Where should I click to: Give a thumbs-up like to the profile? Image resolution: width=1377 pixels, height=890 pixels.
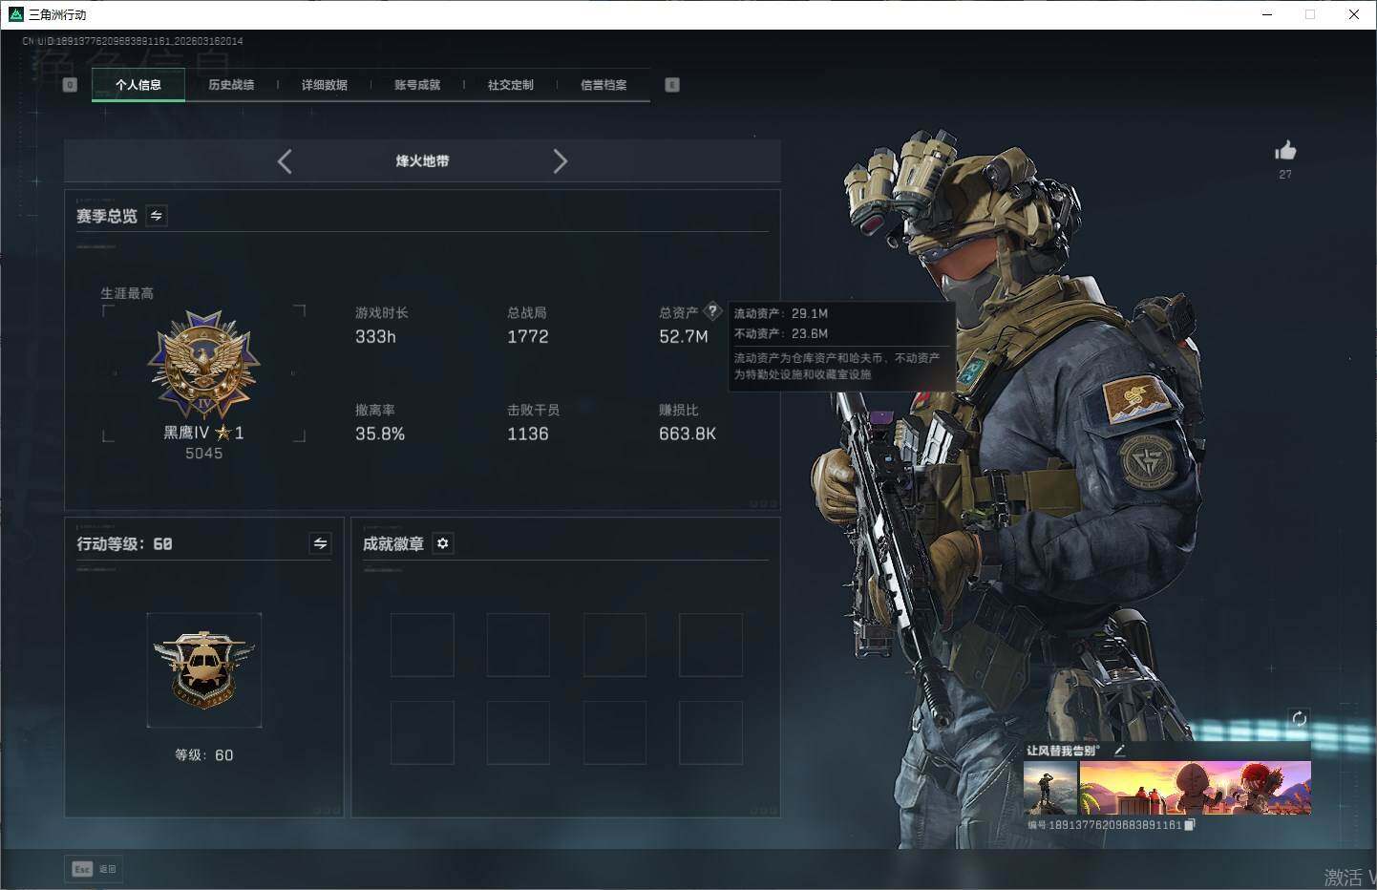(1285, 150)
